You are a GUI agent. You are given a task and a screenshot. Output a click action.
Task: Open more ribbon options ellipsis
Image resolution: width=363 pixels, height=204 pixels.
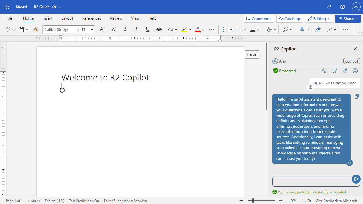[345, 29]
